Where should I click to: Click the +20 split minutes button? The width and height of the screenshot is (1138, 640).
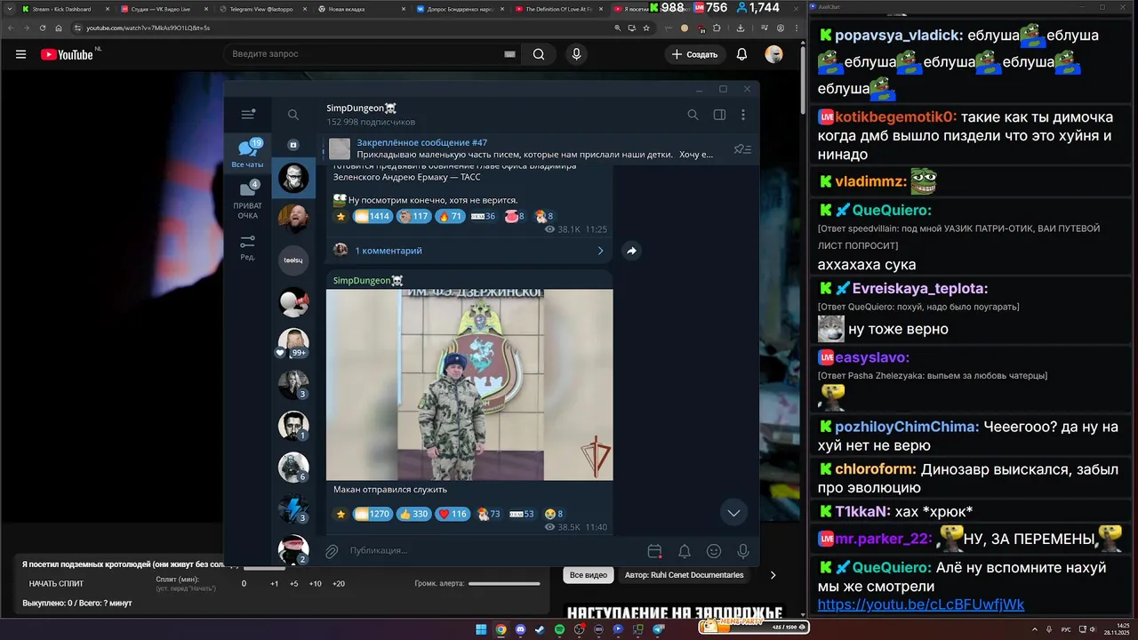pyautogui.click(x=338, y=584)
